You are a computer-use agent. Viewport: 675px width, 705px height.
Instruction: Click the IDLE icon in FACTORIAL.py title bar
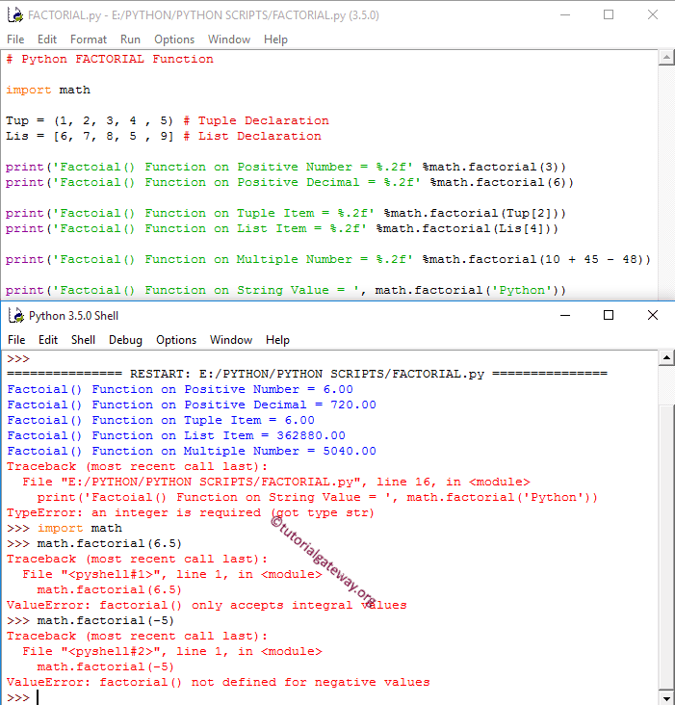pyautogui.click(x=15, y=14)
